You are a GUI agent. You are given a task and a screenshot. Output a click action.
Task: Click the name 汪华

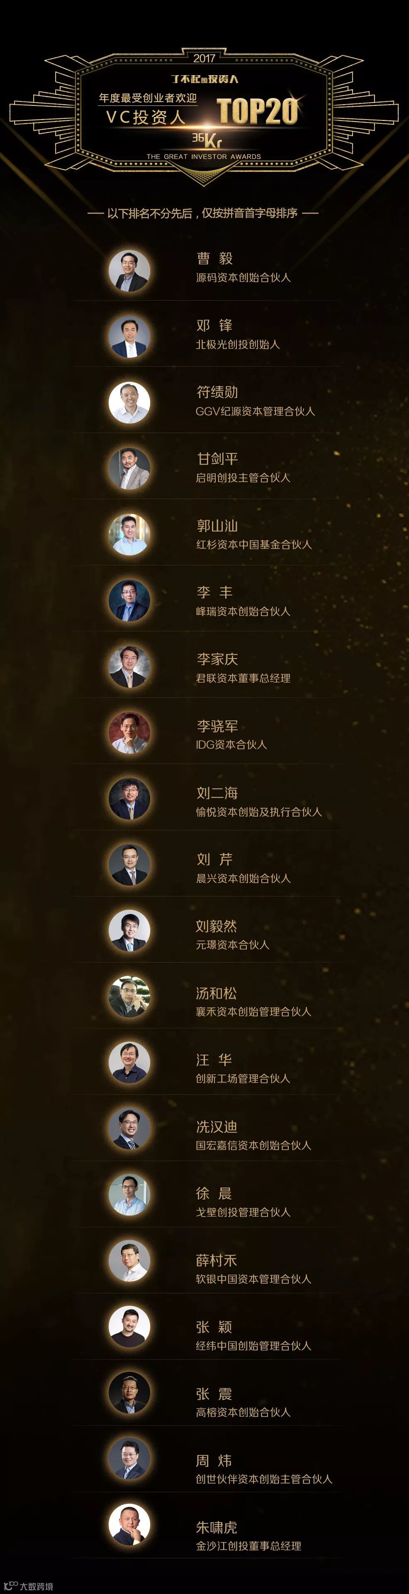click(214, 1060)
